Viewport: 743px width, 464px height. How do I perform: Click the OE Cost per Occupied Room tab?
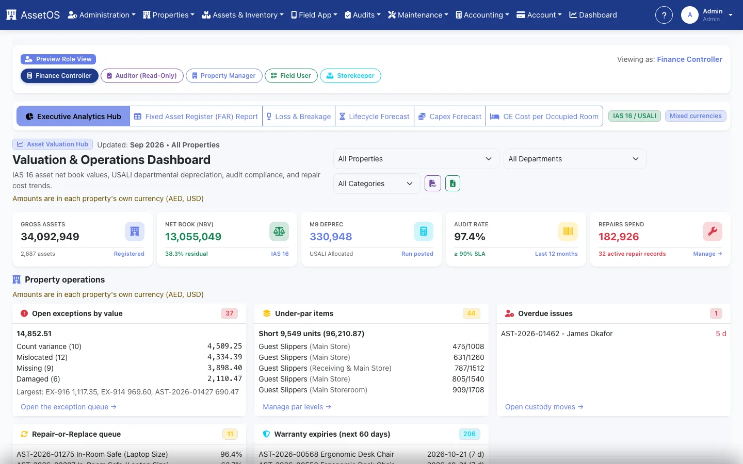pyautogui.click(x=544, y=117)
